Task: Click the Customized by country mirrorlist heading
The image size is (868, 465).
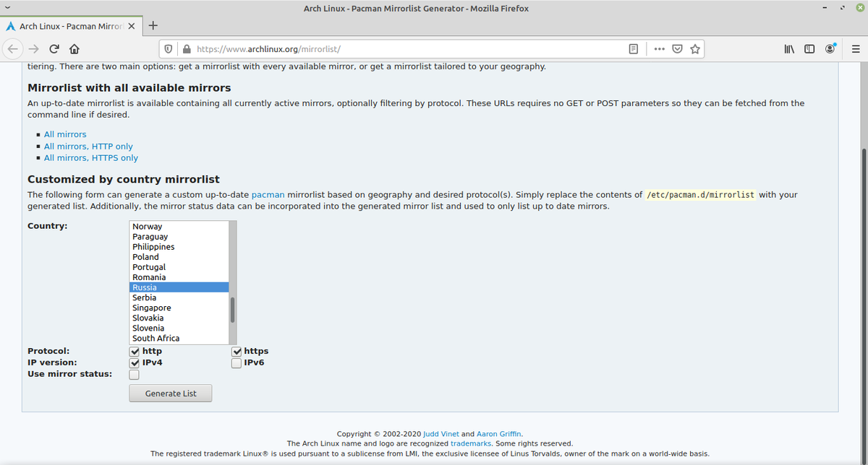Action: pyautogui.click(x=124, y=179)
